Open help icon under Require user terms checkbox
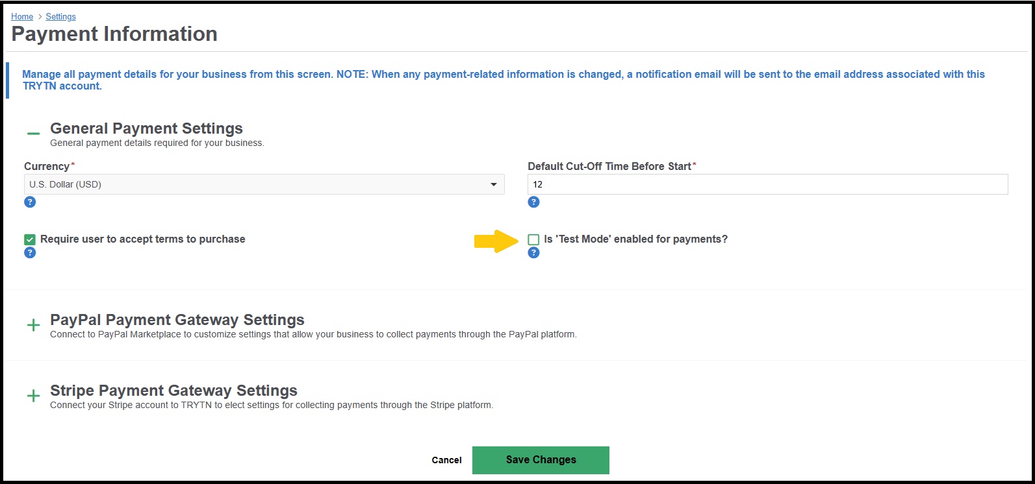The height and width of the screenshot is (484, 1035). coord(30,252)
